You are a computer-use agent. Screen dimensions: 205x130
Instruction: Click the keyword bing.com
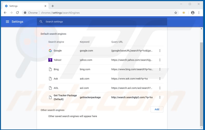(85, 69)
